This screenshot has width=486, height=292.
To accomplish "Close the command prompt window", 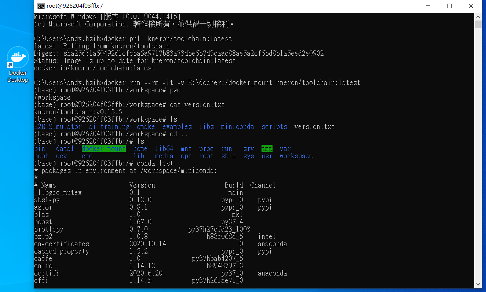I will (x=471, y=6).
